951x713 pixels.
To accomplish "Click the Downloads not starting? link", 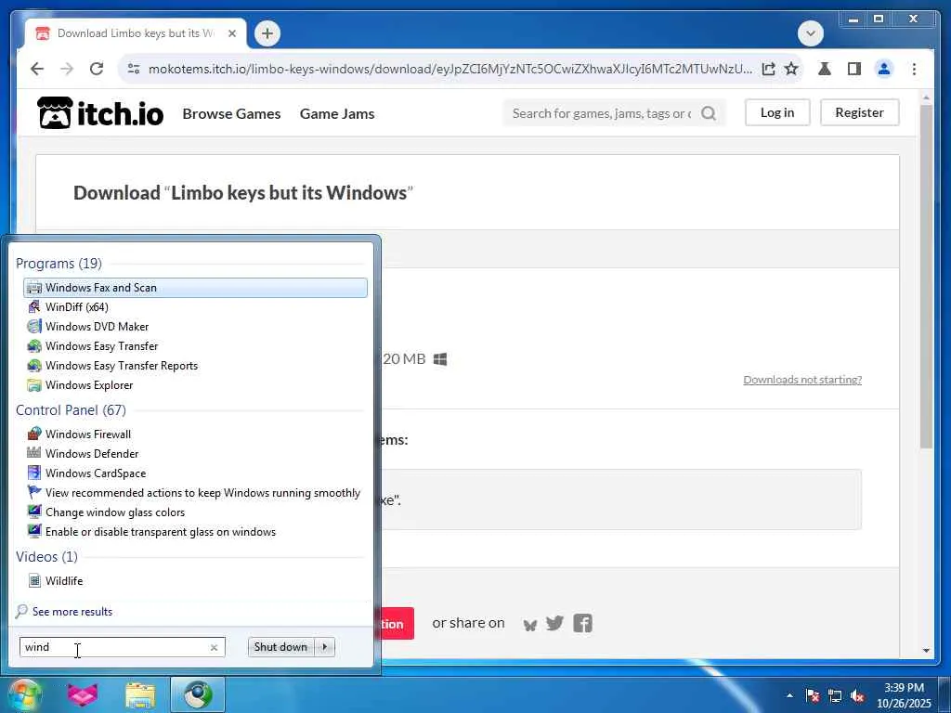I will [802, 380].
